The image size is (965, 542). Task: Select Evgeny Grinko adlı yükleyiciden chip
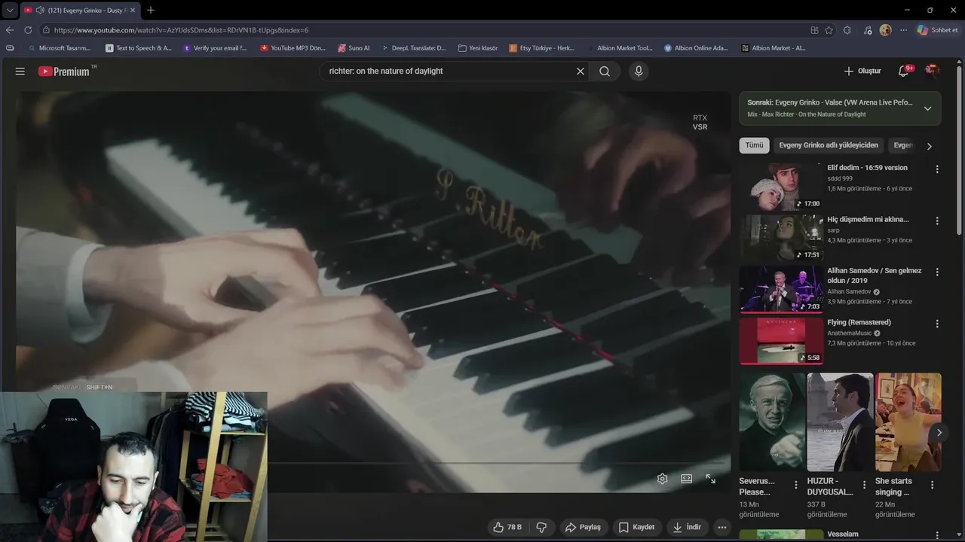(829, 145)
